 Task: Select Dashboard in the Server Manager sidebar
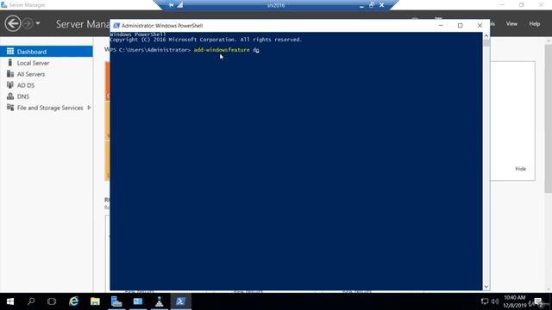coord(47,52)
